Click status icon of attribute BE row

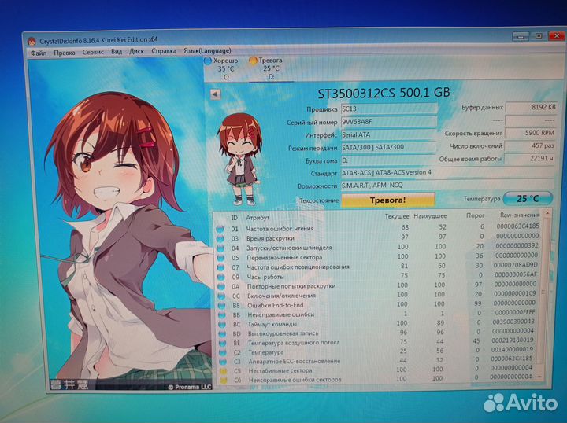pyautogui.click(x=222, y=343)
